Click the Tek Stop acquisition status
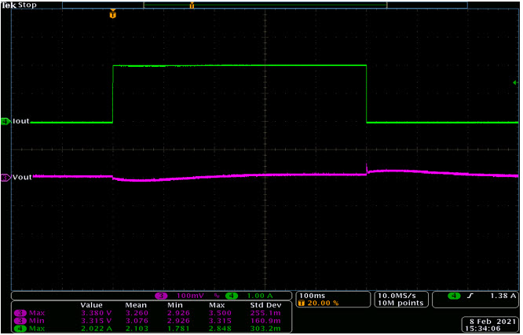The width and height of the screenshot is (523, 335). click(19, 5)
